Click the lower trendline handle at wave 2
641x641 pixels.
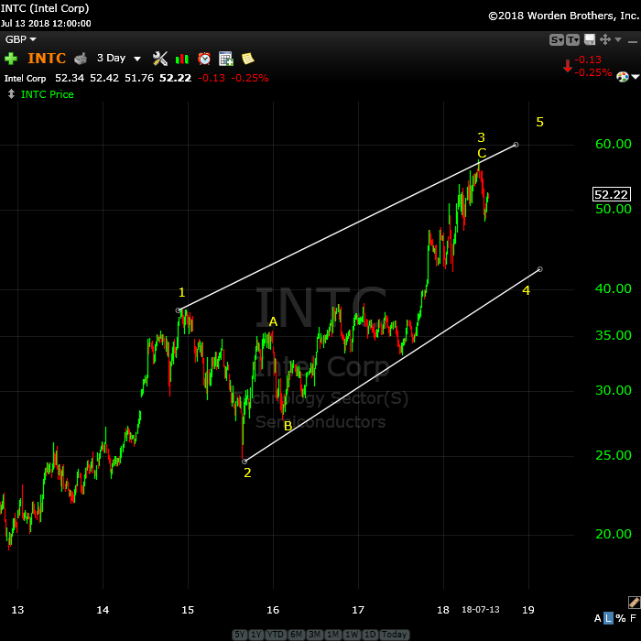(x=244, y=462)
